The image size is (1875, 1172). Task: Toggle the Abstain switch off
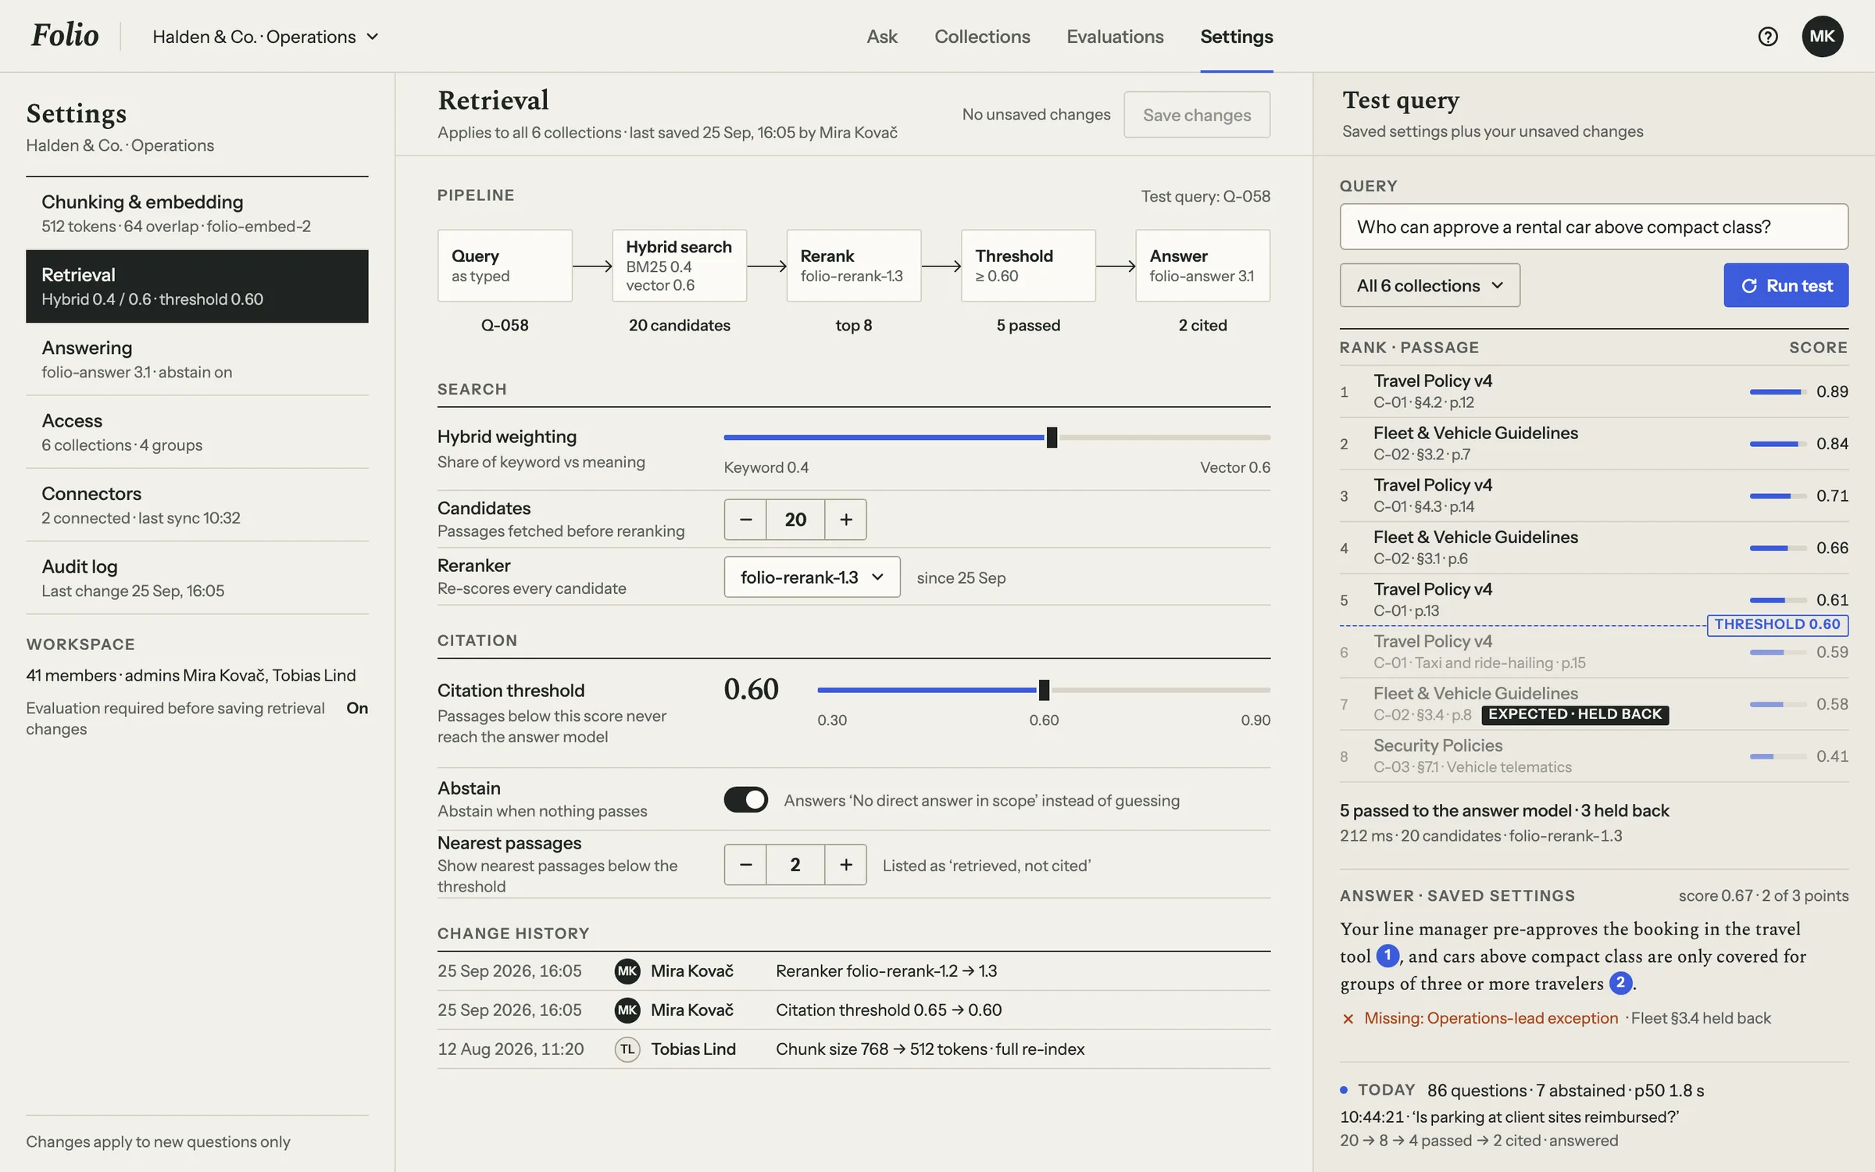(x=745, y=800)
